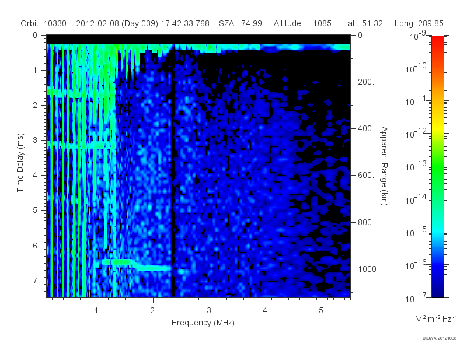Click the '200.' apparent range tick label
The image size is (467, 350).
click(x=366, y=82)
